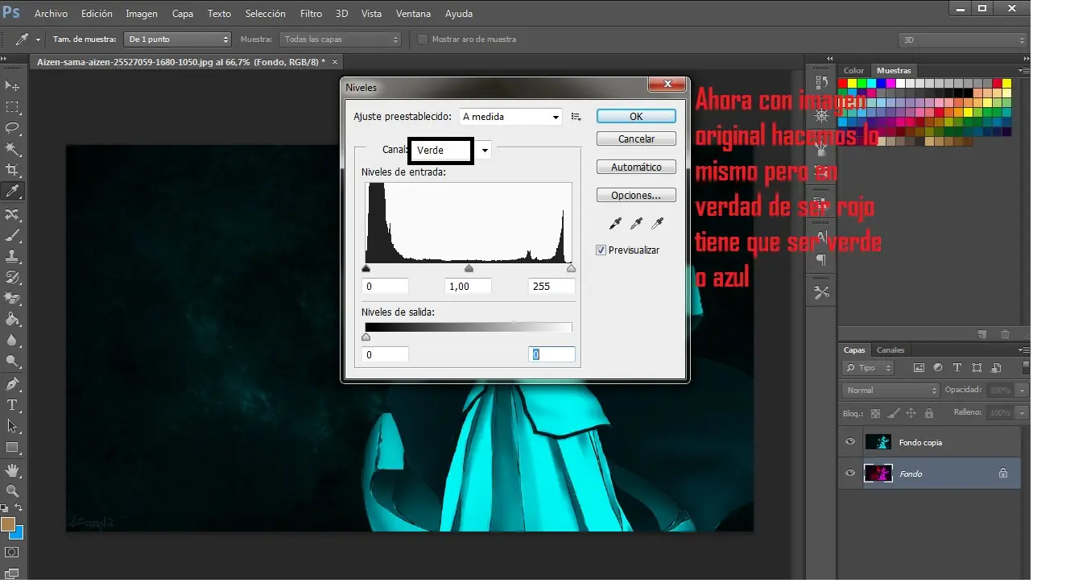This screenshot has width=1066, height=583.
Task: Select the Pen tool
Action: tap(13, 384)
